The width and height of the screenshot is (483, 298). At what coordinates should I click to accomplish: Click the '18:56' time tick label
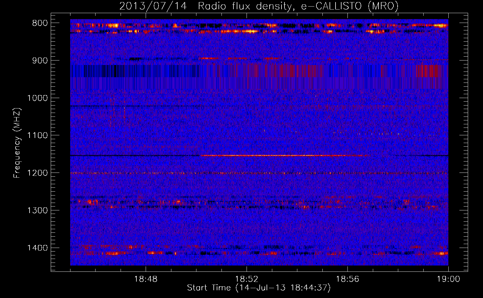pyautogui.click(x=347, y=279)
